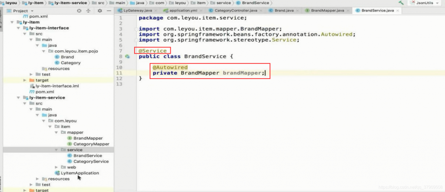Collapse the mapper package arrow
445x192 pixels.
click(x=56, y=132)
